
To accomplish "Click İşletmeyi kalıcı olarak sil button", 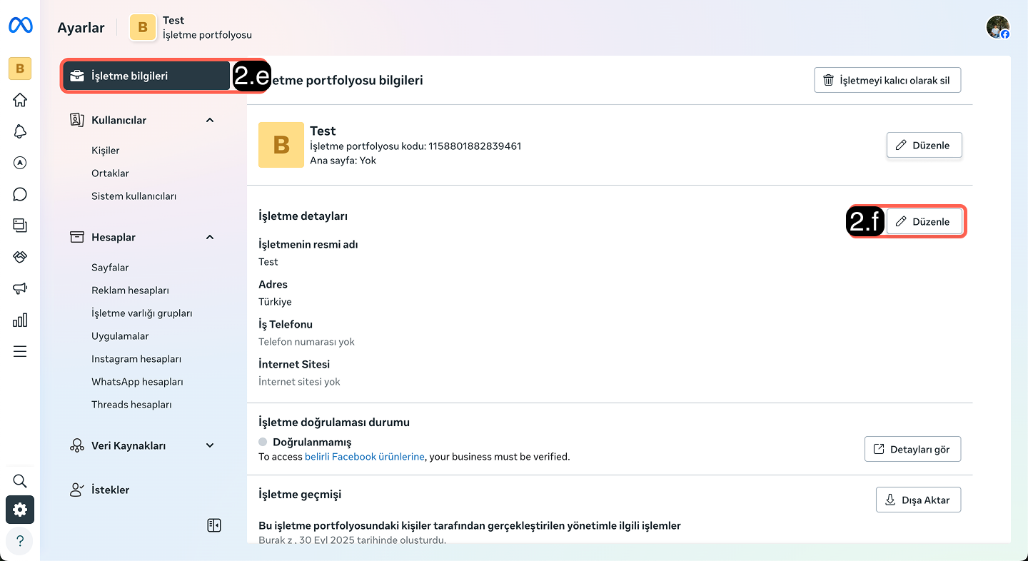I will pyautogui.click(x=887, y=80).
